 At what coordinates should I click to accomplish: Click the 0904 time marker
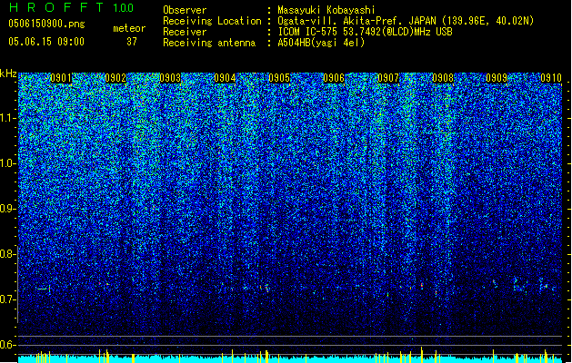pyautogui.click(x=225, y=78)
